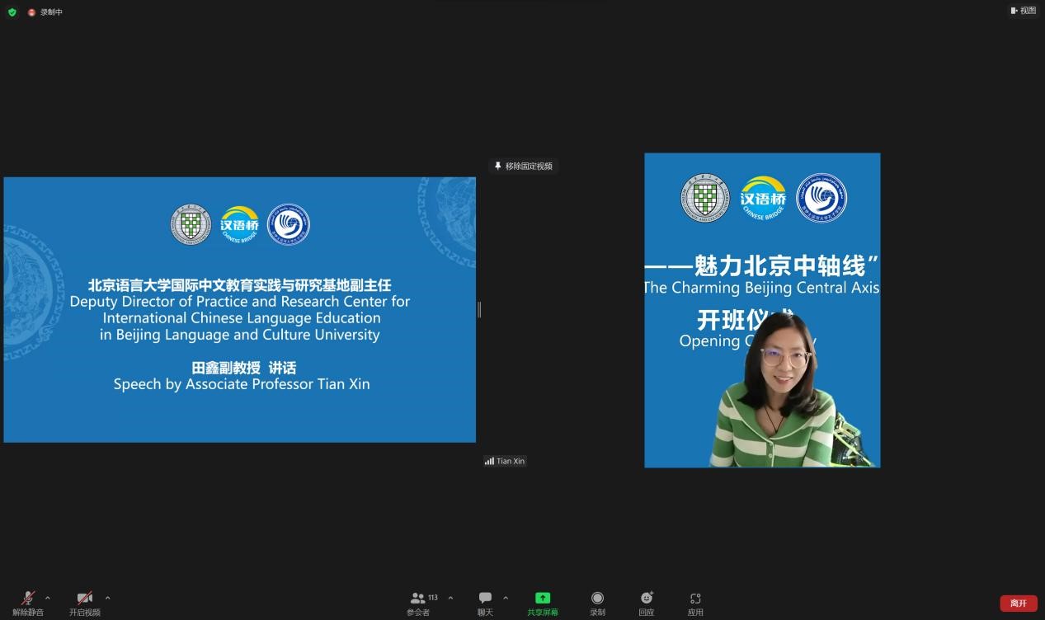This screenshot has height=620, width=1045.
Task: Select the Tian Xin speaker video
Action: (762, 310)
